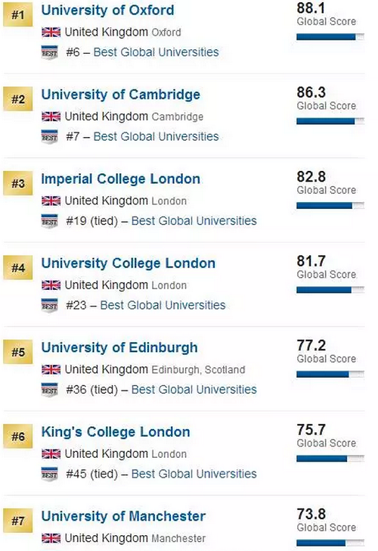Select University College London title
This screenshot has width=378, height=551.
click(128, 263)
